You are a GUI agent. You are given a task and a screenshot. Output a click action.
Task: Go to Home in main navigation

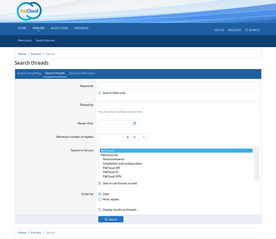pos(22,28)
